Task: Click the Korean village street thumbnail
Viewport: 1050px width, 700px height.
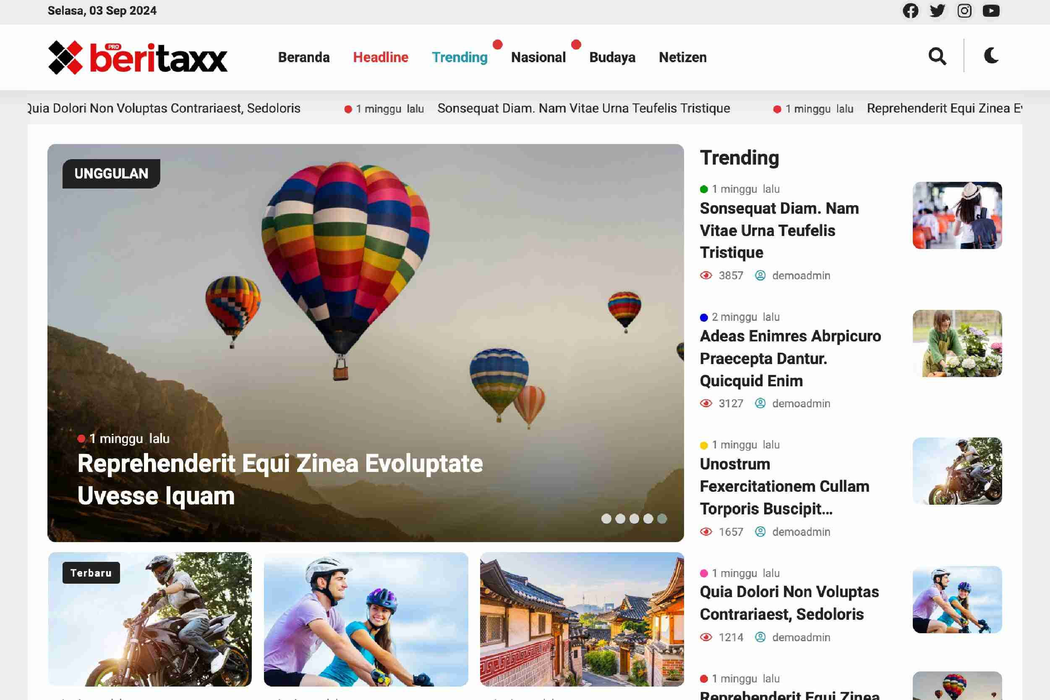Action: click(582, 619)
